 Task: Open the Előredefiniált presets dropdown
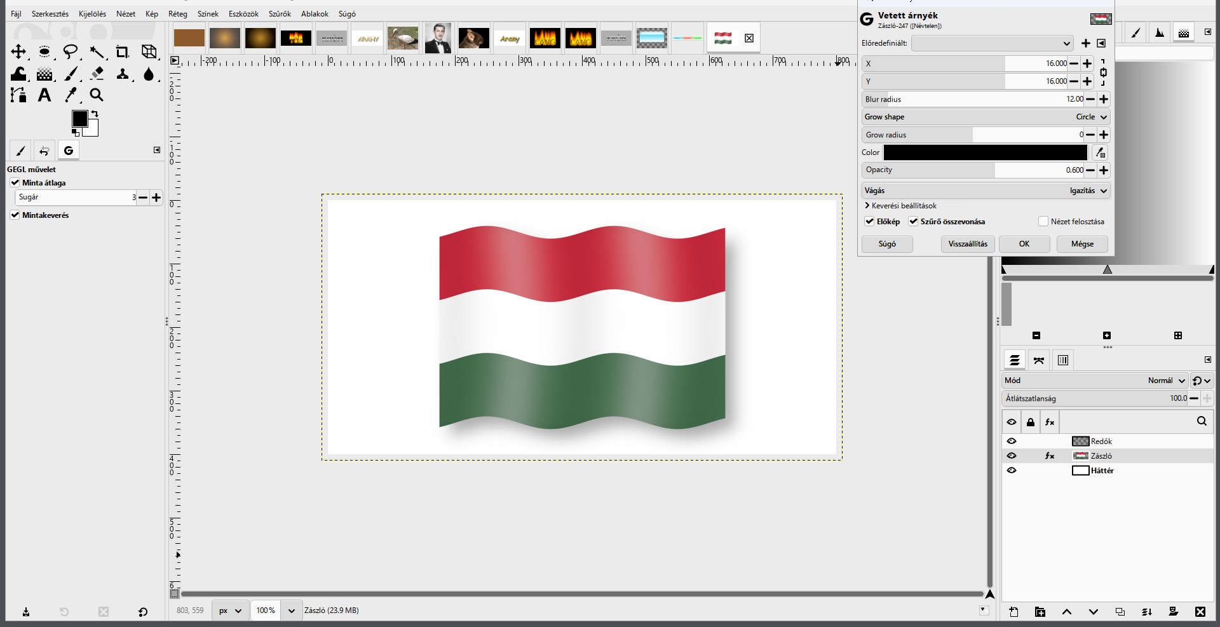pyautogui.click(x=993, y=43)
